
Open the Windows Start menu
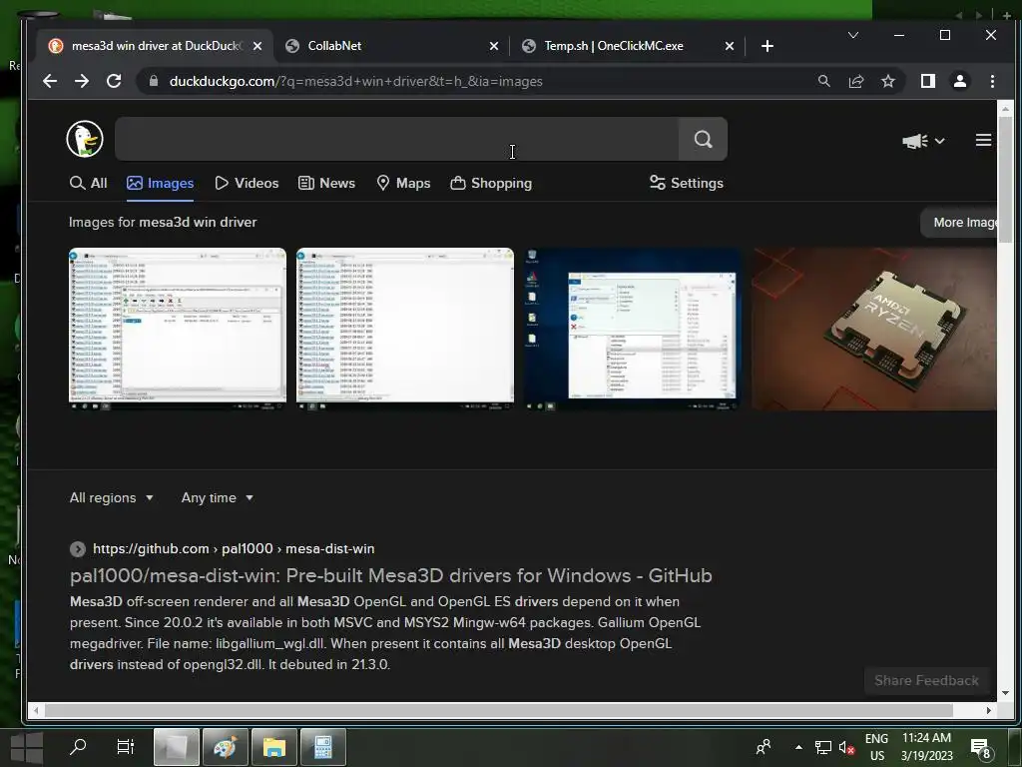[x=27, y=747]
